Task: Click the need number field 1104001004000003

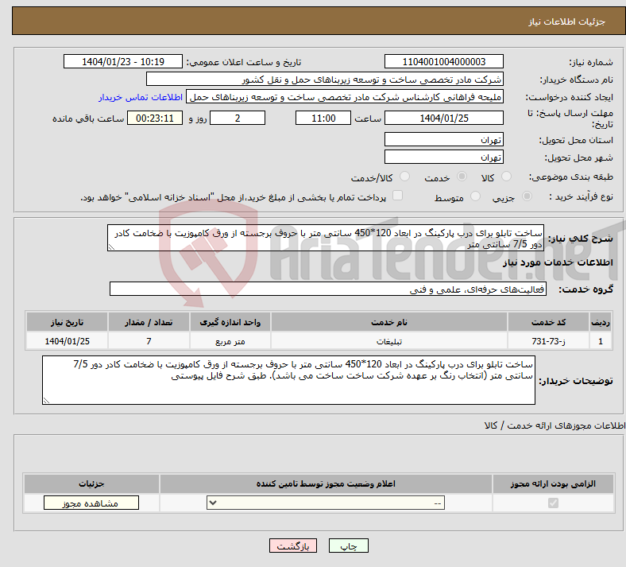Action: (444, 61)
